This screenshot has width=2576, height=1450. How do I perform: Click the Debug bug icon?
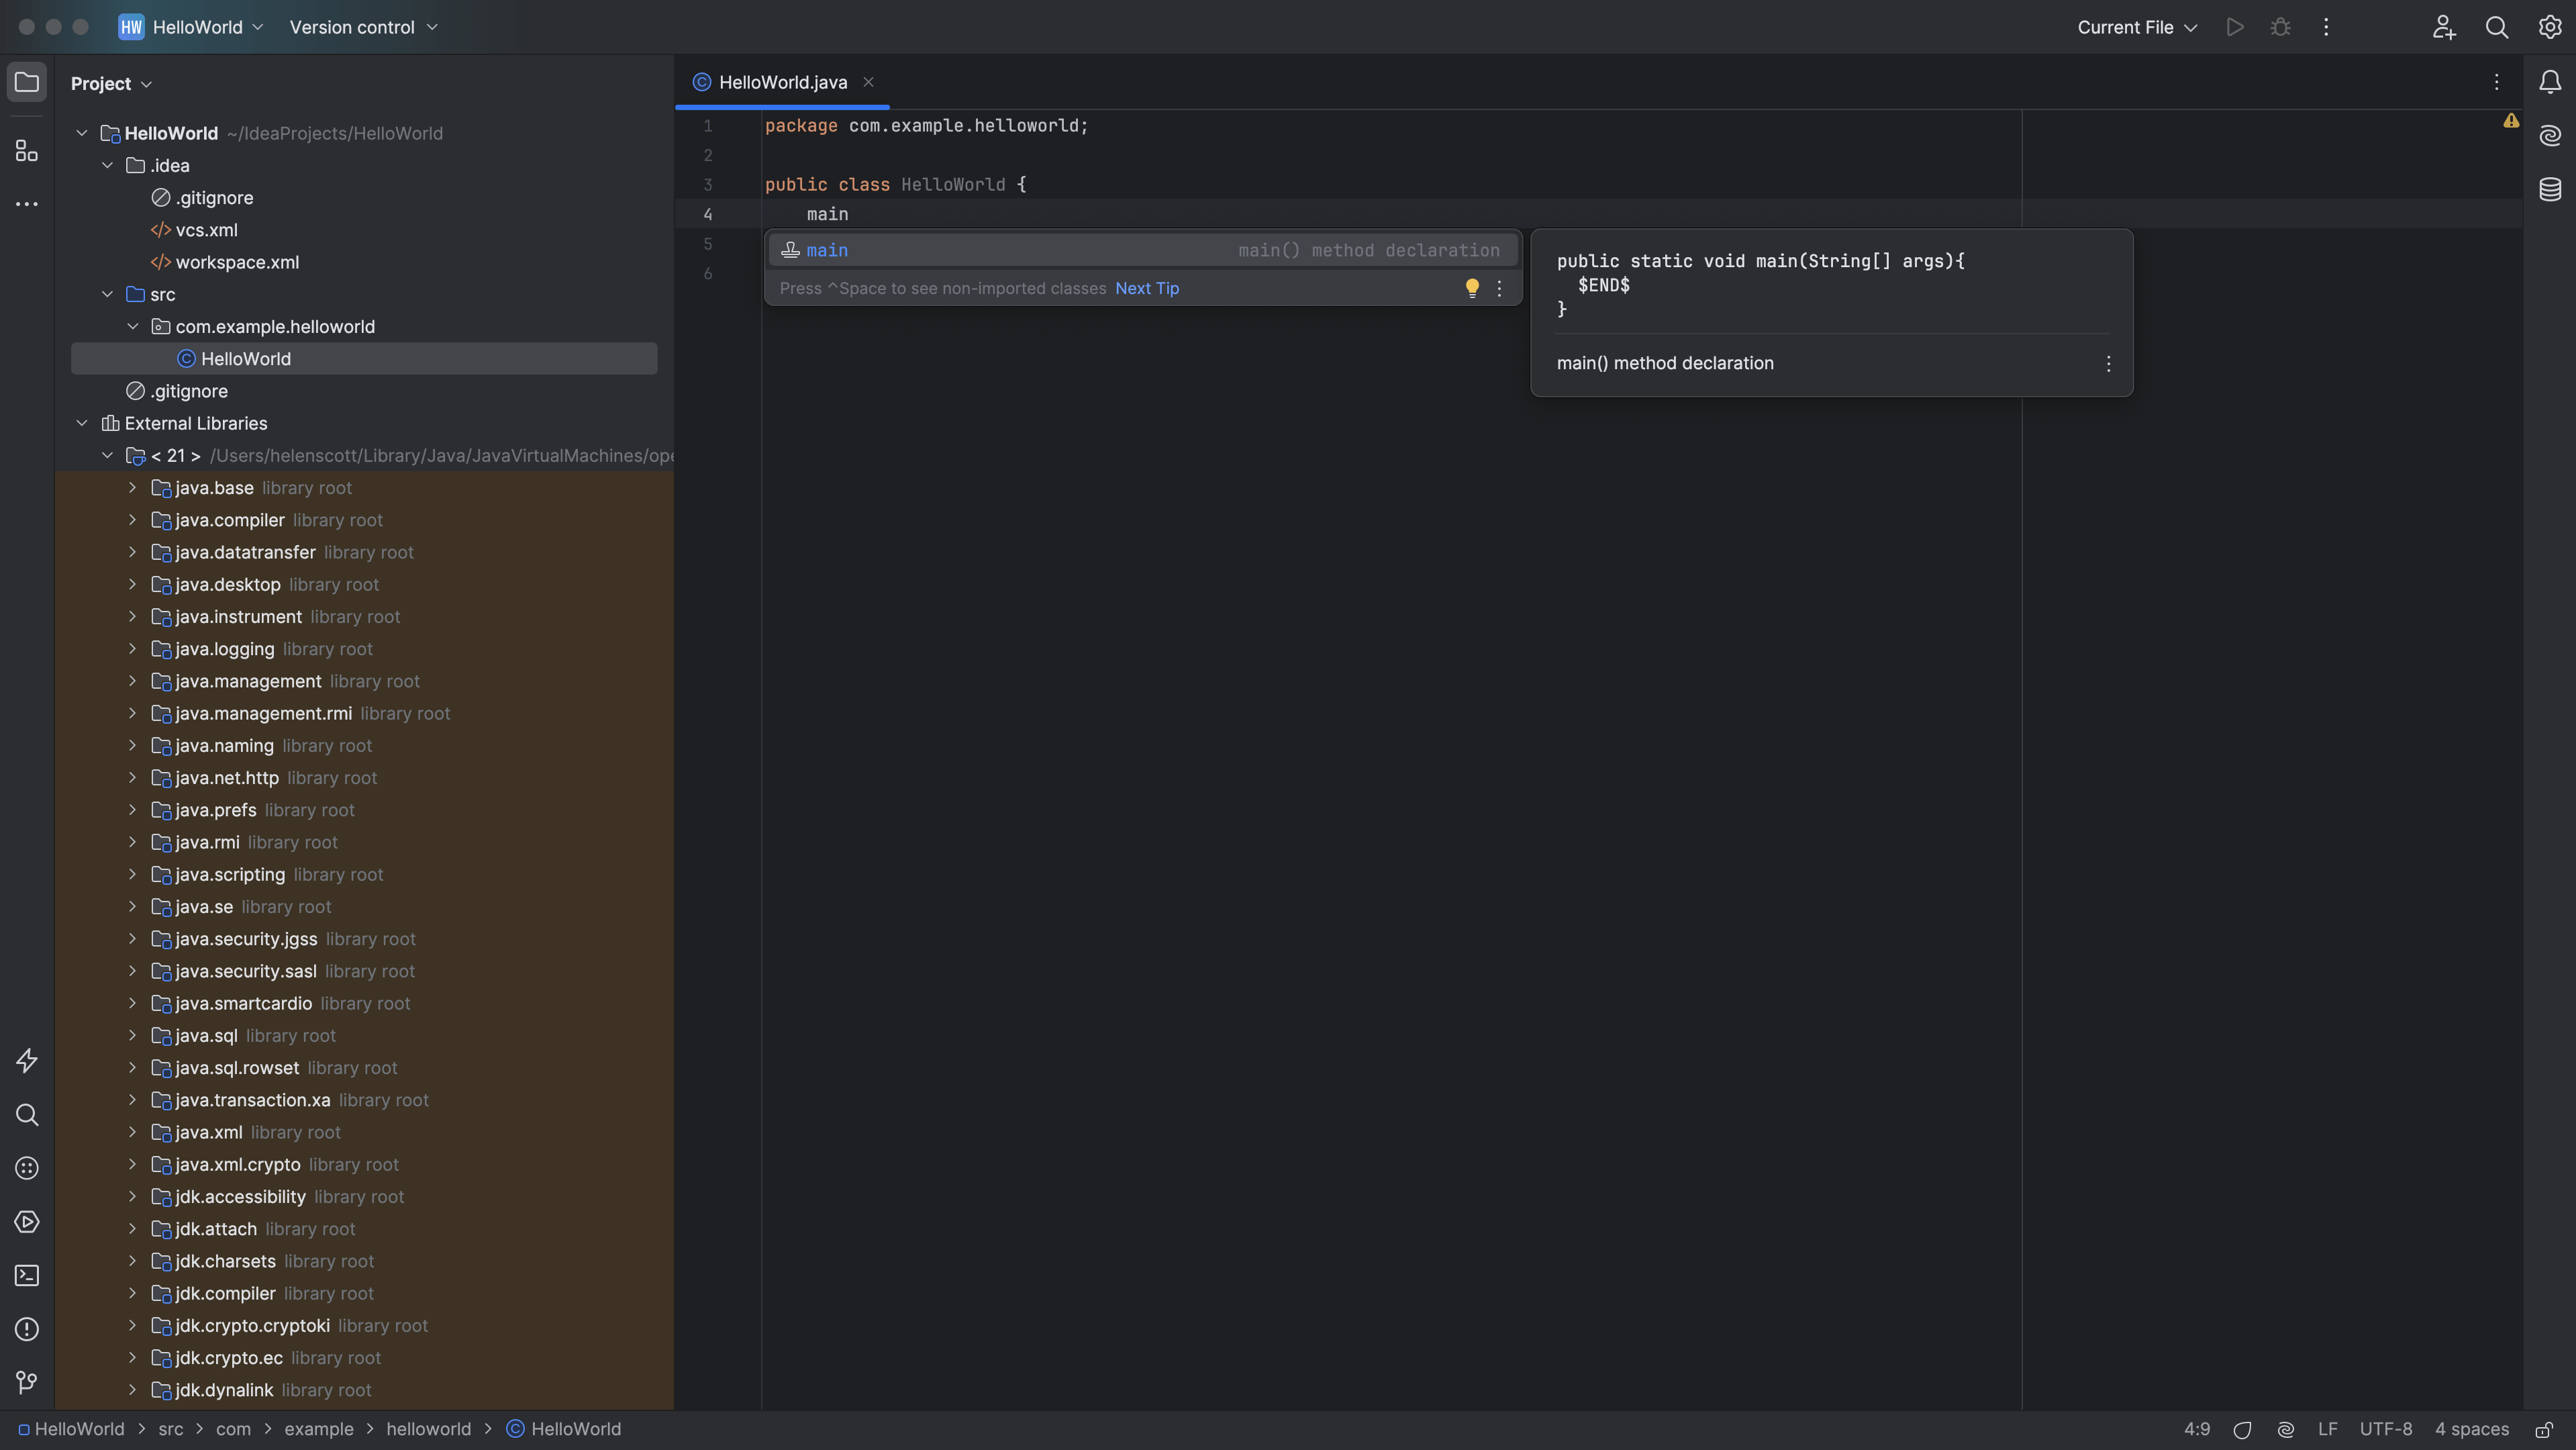(2280, 27)
